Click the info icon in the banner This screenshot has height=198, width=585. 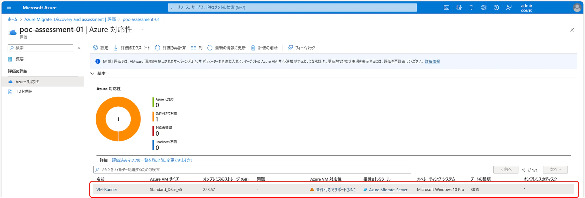point(98,62)
